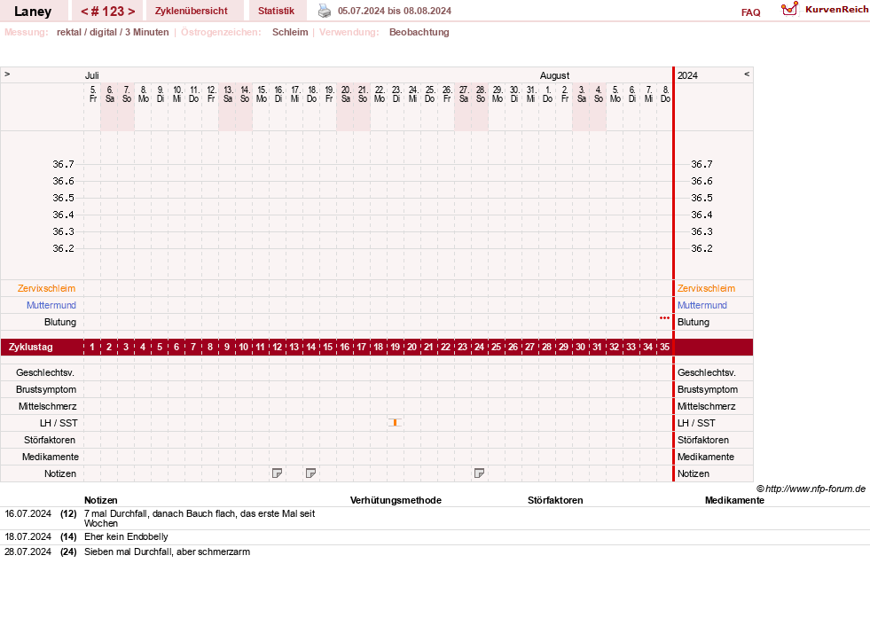Click note 'Sieben mal Durchfall, aber schmerzarm'
The width and height of the screenshot is (870, 618).
click(x=167, y=552)
